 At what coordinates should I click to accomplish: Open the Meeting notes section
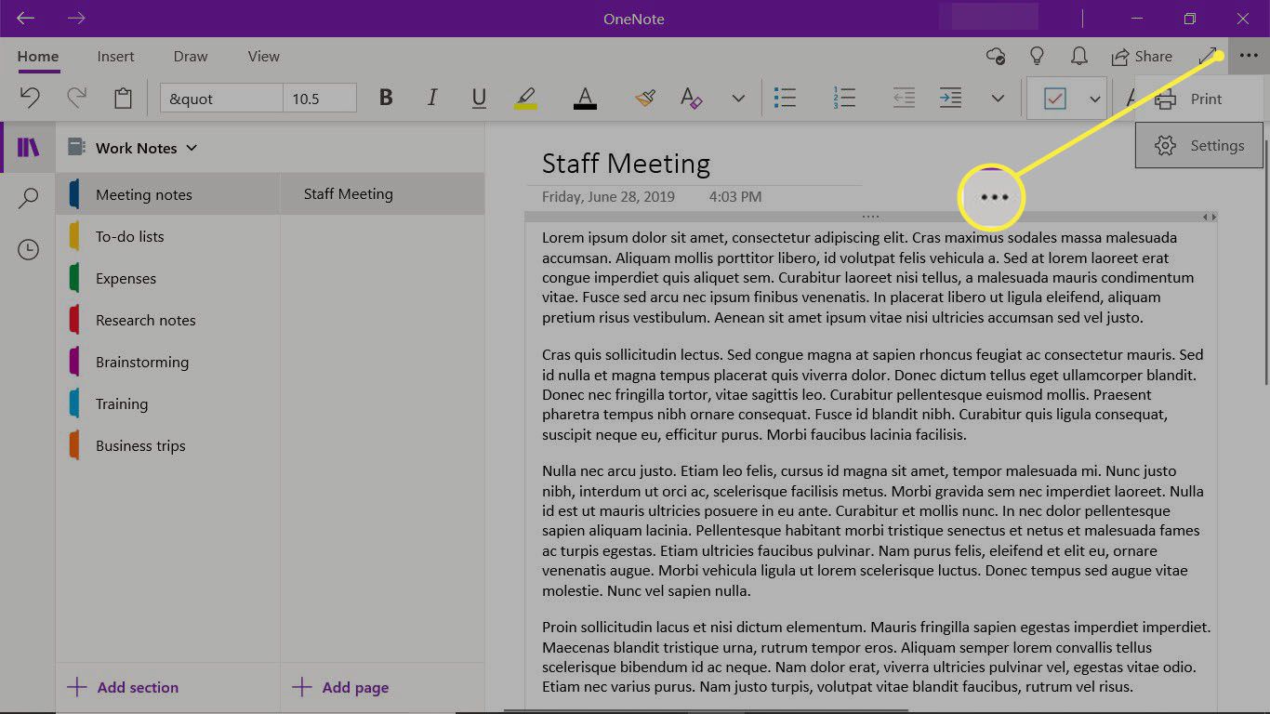[168, 194]
